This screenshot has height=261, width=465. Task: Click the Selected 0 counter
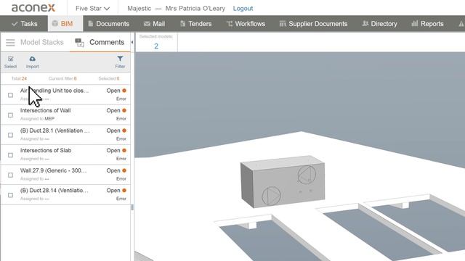(109, 78)
